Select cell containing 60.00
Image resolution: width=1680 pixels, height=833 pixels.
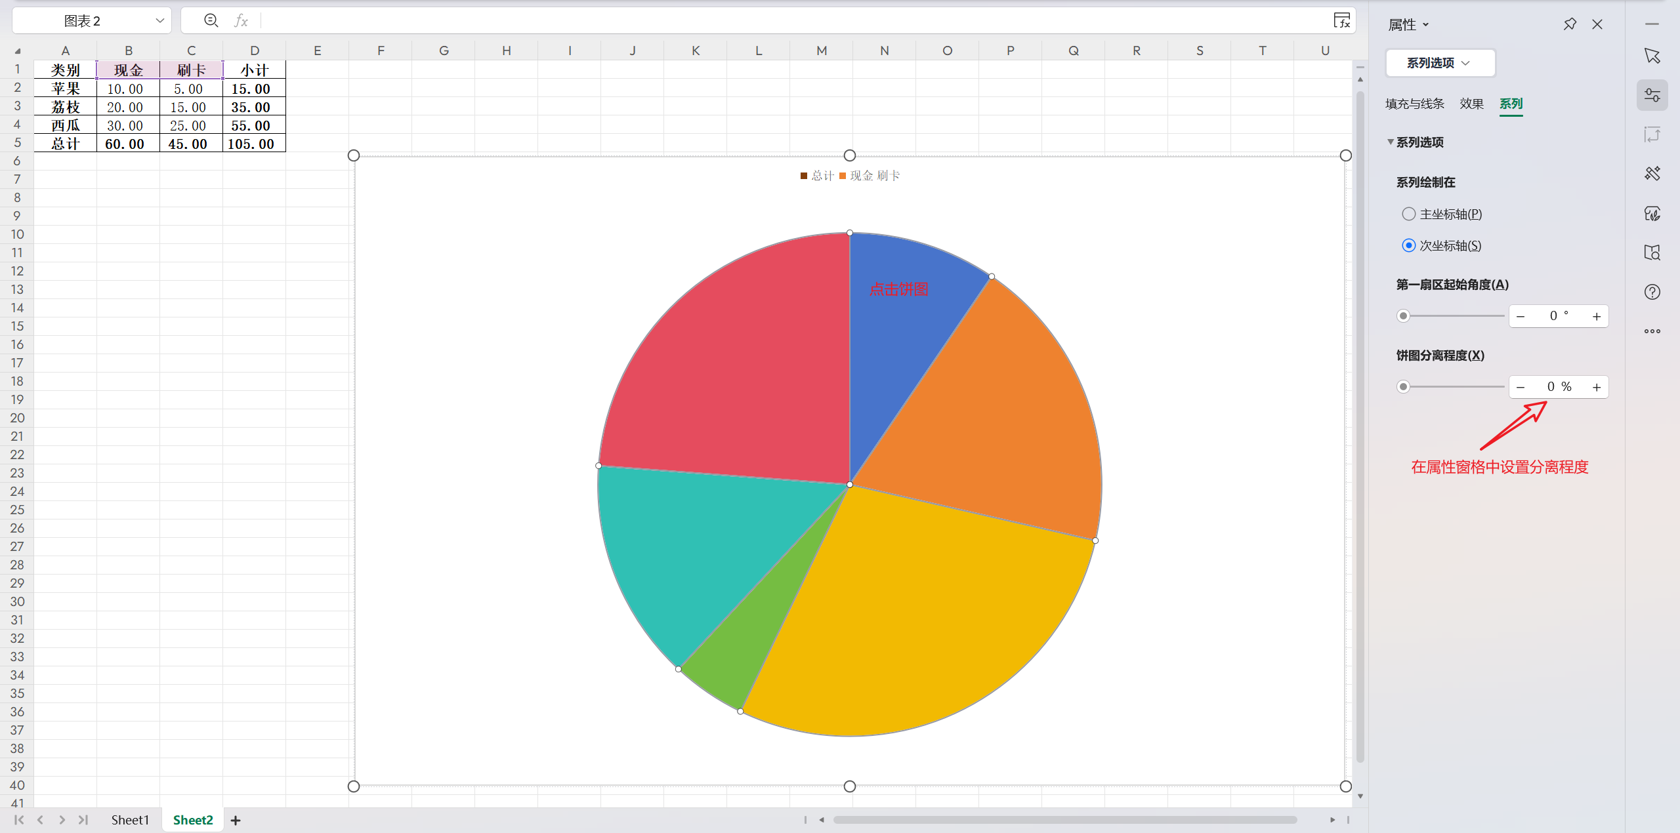(129, 144)
